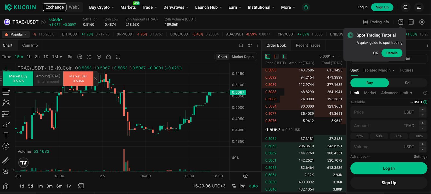Switch to the Recent Trades tab

click(x=308, y=45)
